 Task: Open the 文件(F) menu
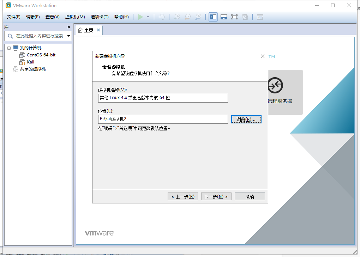coord(13,17)
